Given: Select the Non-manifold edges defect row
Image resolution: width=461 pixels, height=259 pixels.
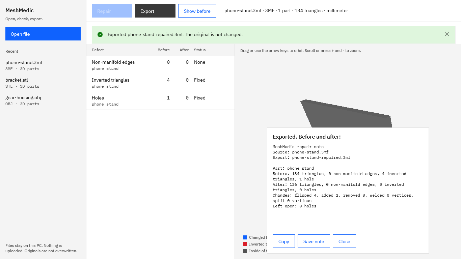Looking at the screenshot, I should pyautogui.click(x=160, y=65).
